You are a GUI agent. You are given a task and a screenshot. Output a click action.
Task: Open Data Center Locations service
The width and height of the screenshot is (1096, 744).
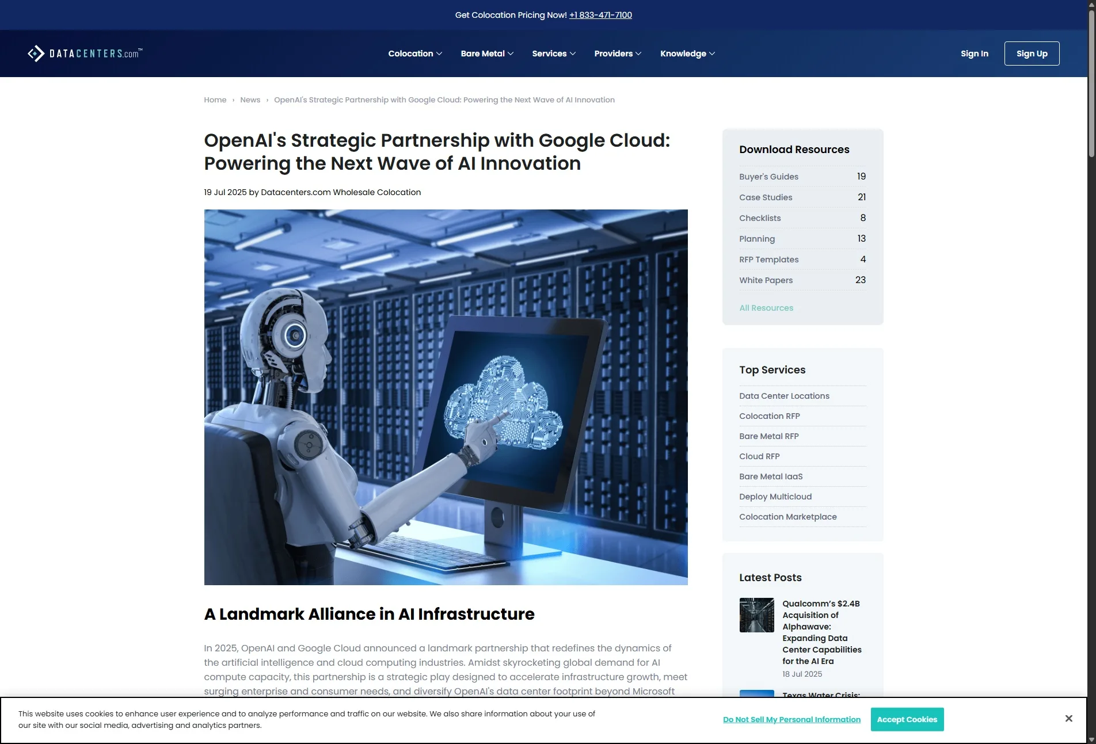click(x=784, y=396)
